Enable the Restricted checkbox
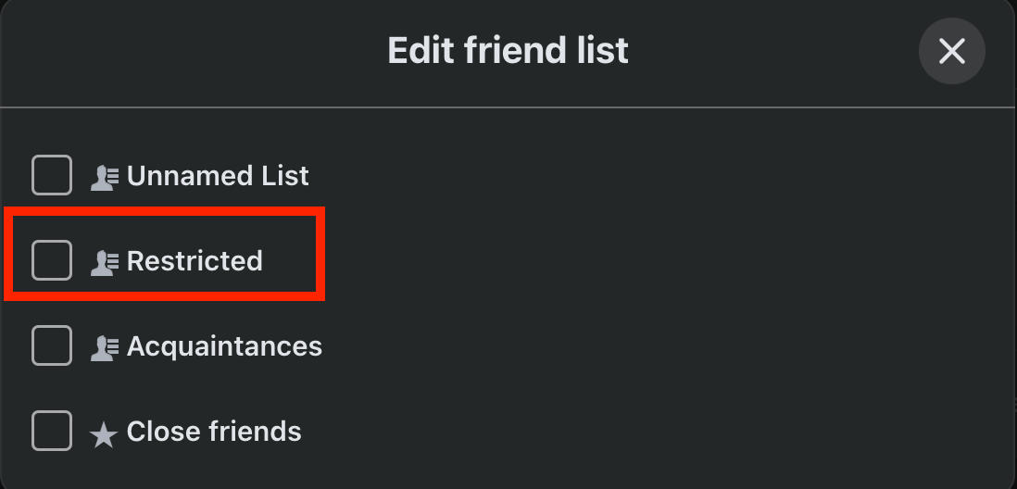Viewport: 1017px width, 489px height. point(52,261)
